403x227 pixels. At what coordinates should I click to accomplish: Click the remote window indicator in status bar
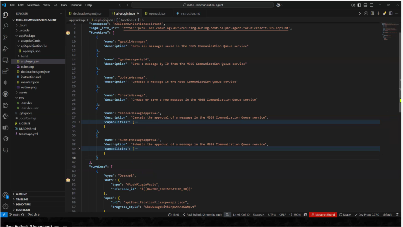pyautogui.click(x=4, y=215)
